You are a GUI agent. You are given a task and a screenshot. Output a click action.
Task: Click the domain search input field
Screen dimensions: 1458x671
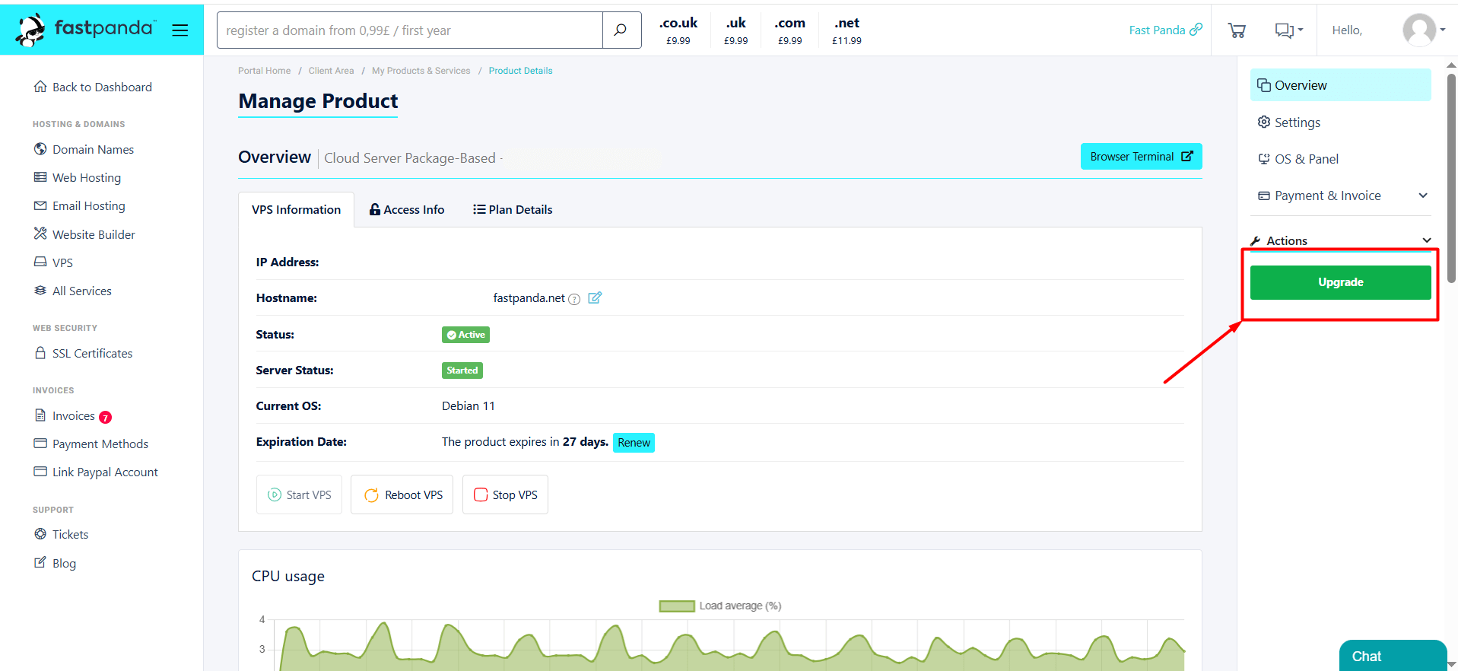tap(410, 30)
